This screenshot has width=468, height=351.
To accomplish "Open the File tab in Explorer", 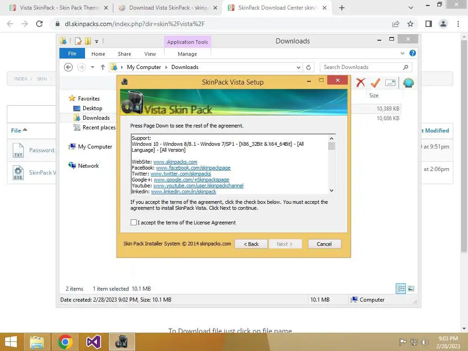I will click(72, 53).
